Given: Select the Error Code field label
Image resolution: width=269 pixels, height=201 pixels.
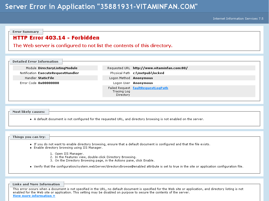Looking at the screenshot, I should click(28, 83).
